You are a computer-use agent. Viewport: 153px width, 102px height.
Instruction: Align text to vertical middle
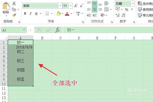pyautogui.click(x=94, y=4)
